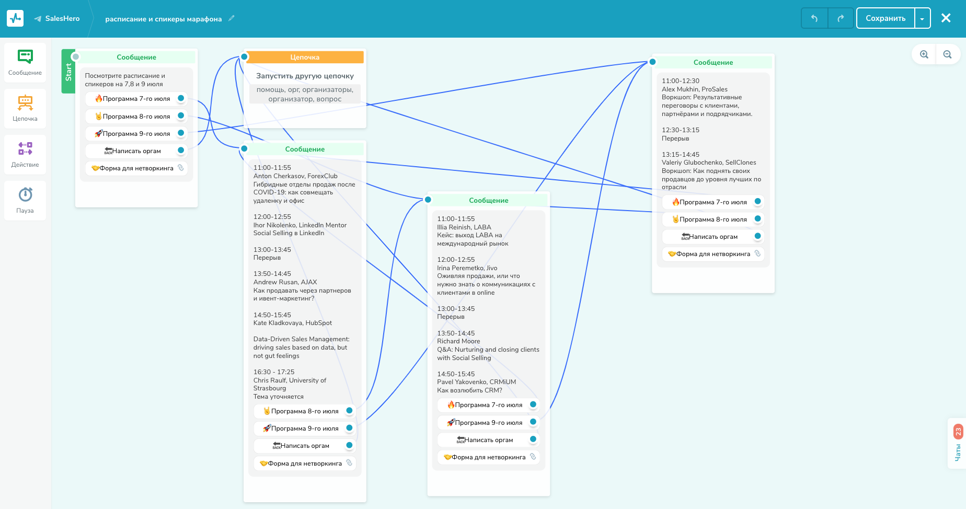Click the Irina Peremetko, Jivo text
This screenshot has width=966, height=509.
coord(467,268)
